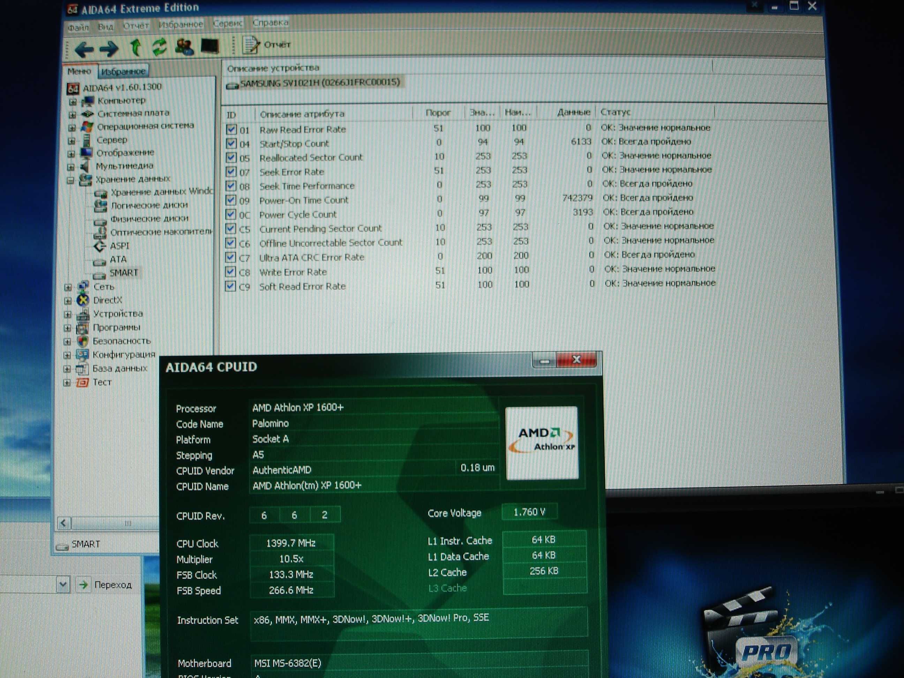Screen dimensions: 904x678
Task: Toggle checkbox for Ultra ATA CRC Error Rate
Action: [x=231, y=257]
